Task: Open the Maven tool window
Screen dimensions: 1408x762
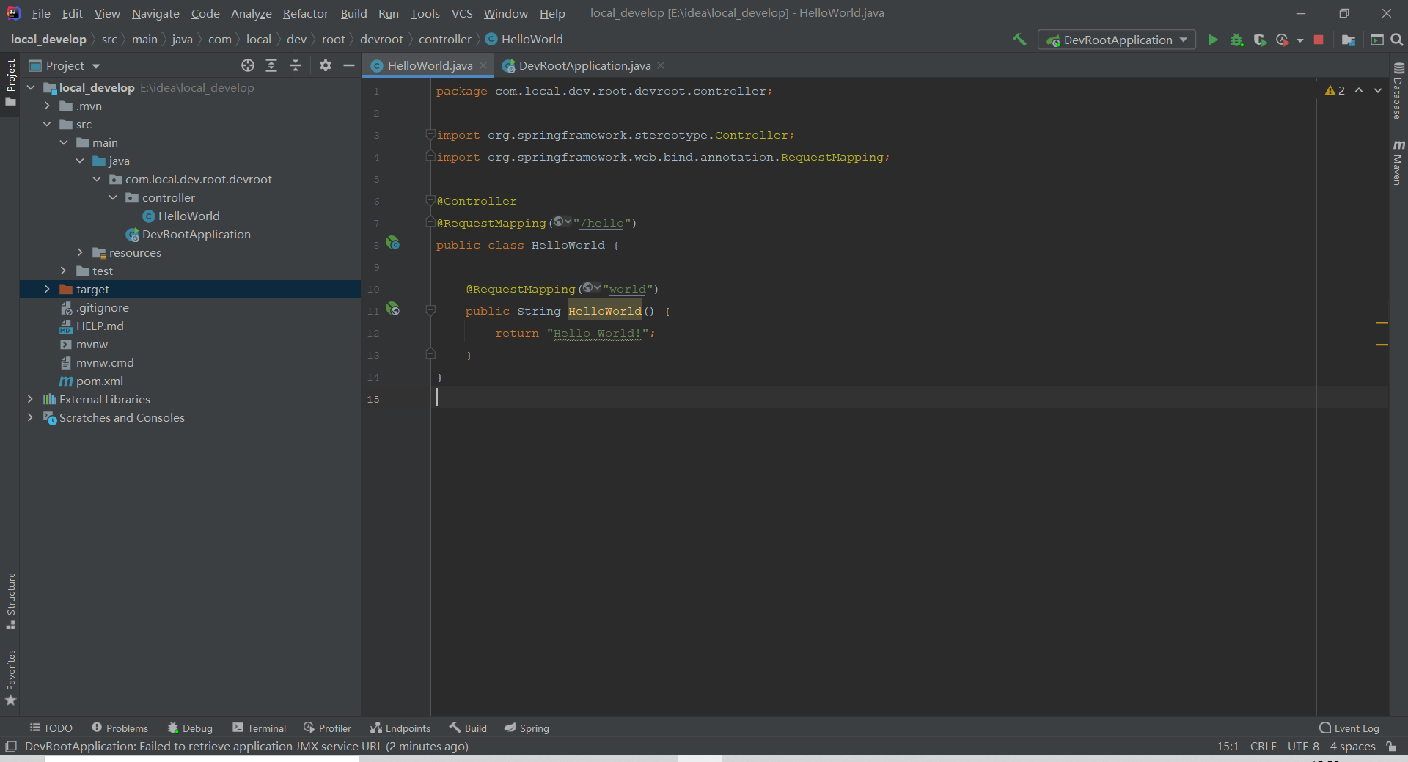Action: 1398,162
